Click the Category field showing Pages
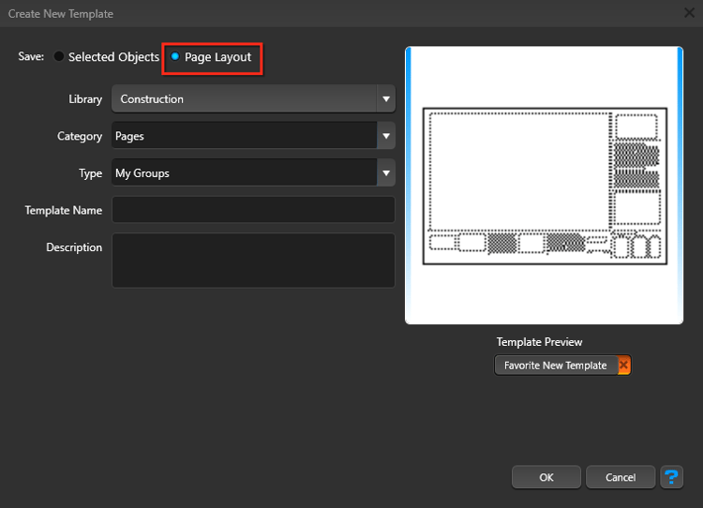Viewport: 703px width, 508px height. [244, 136]
